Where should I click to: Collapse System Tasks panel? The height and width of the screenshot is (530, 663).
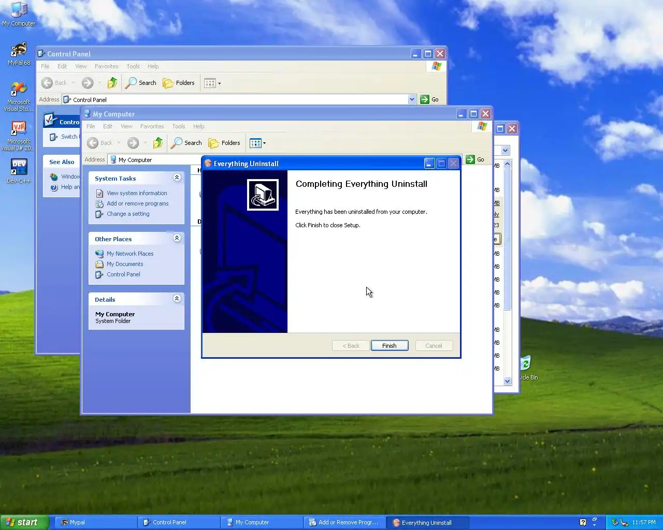tap(177, 178)
